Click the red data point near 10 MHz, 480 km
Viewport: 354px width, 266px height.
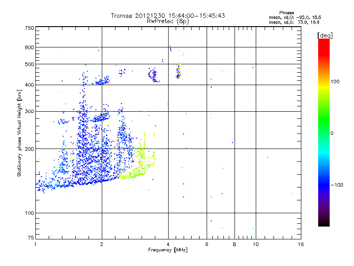(253, 67)
